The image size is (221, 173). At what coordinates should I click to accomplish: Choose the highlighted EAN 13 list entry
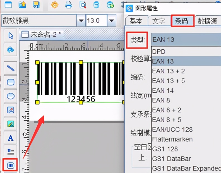[186, 61]
